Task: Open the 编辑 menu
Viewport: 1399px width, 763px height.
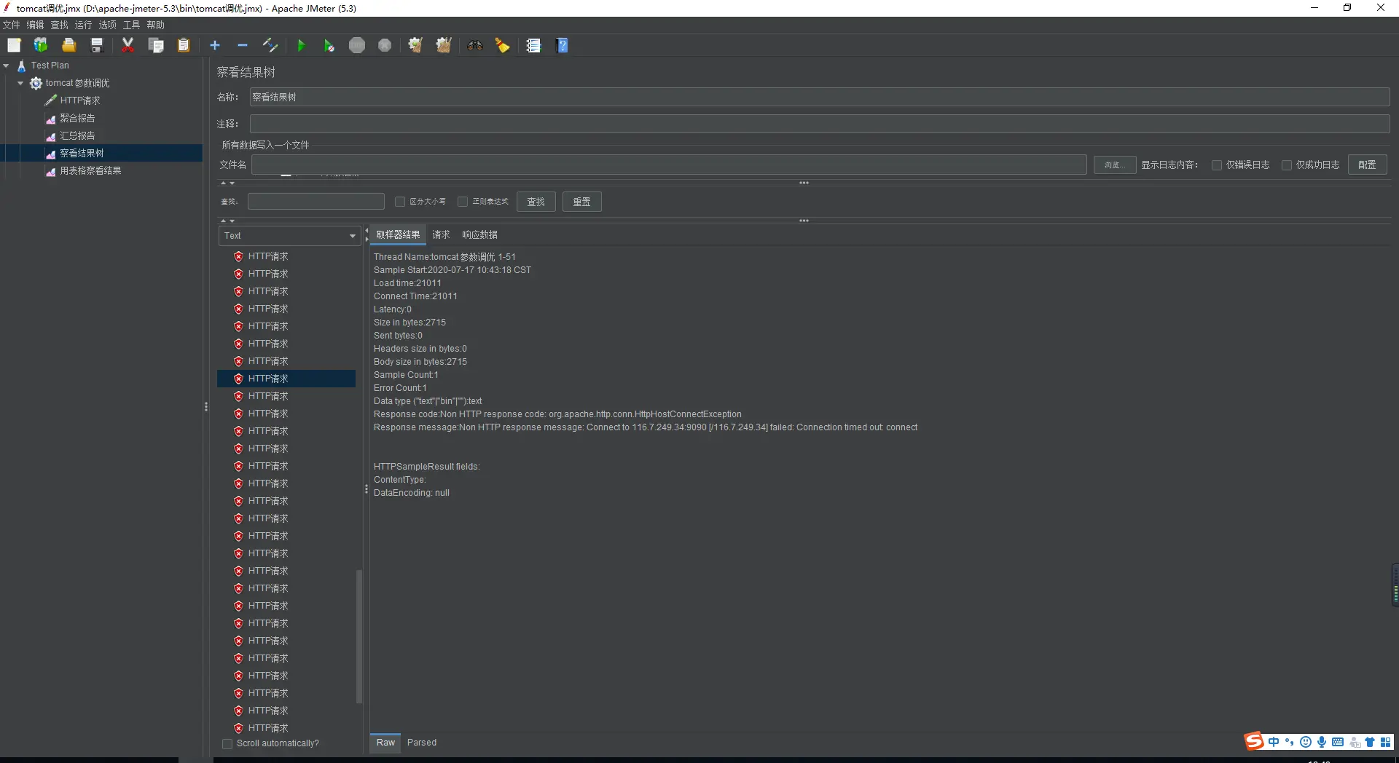Action: (36, 25)
